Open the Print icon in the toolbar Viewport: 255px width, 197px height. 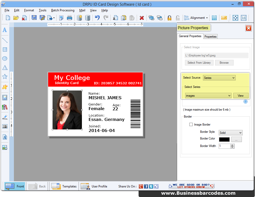69,18
